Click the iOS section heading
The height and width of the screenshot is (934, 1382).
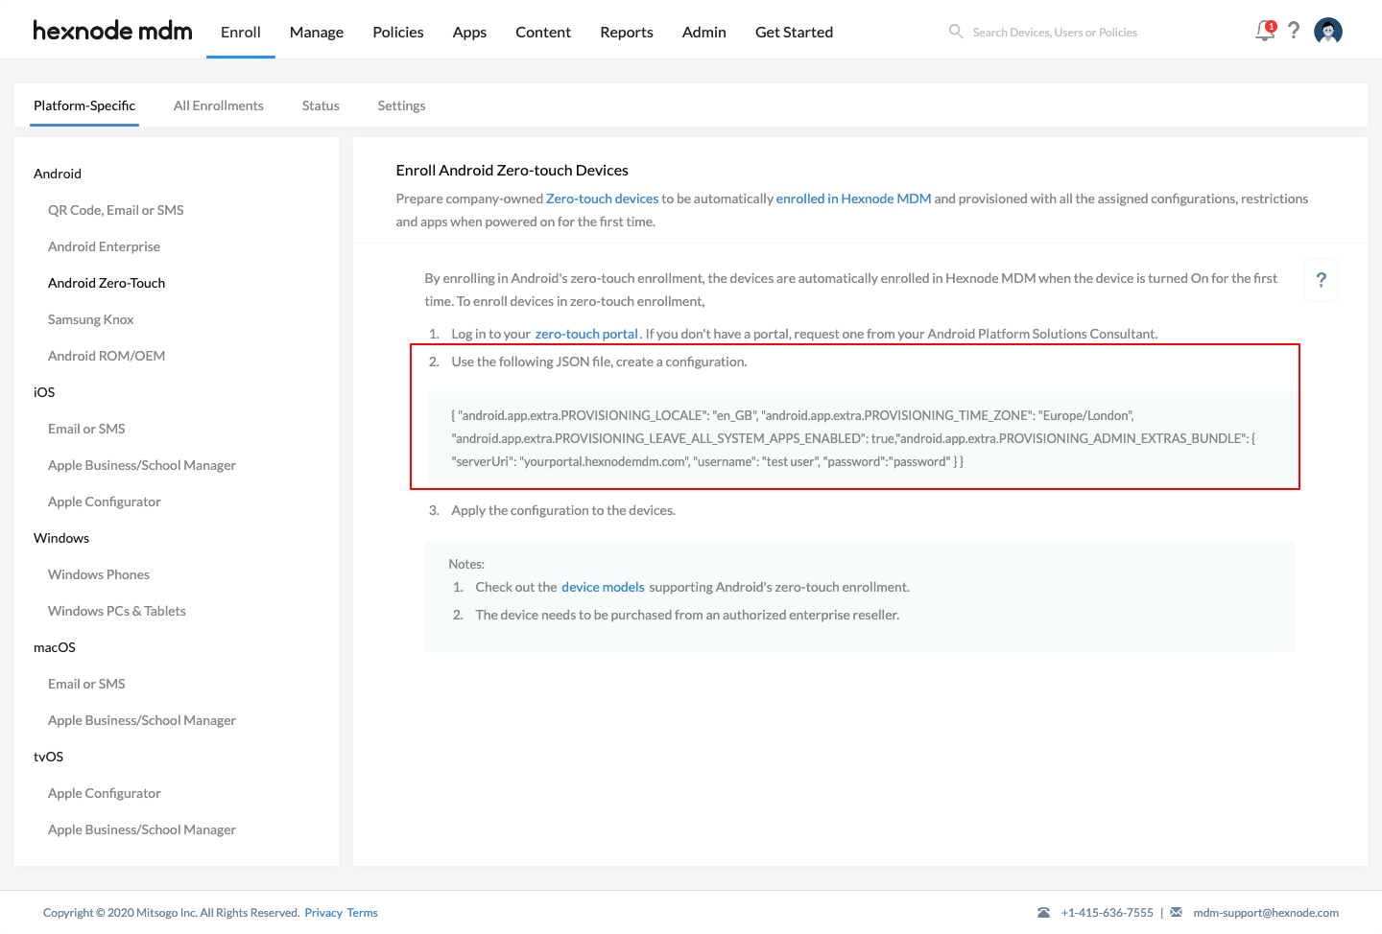click(x=44, y=392)
